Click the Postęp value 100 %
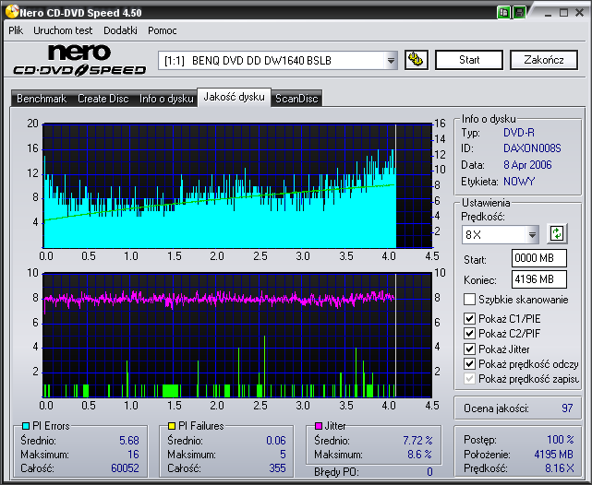 [x=561, y=440]
